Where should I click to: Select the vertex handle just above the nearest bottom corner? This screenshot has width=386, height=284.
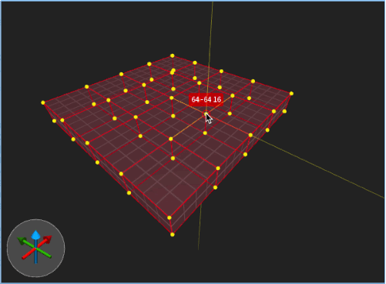170,218
